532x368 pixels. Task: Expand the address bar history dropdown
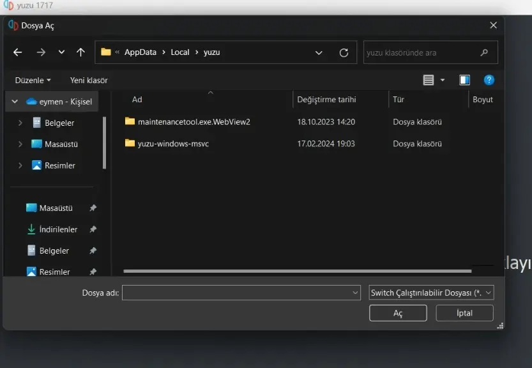coord(319,52)
